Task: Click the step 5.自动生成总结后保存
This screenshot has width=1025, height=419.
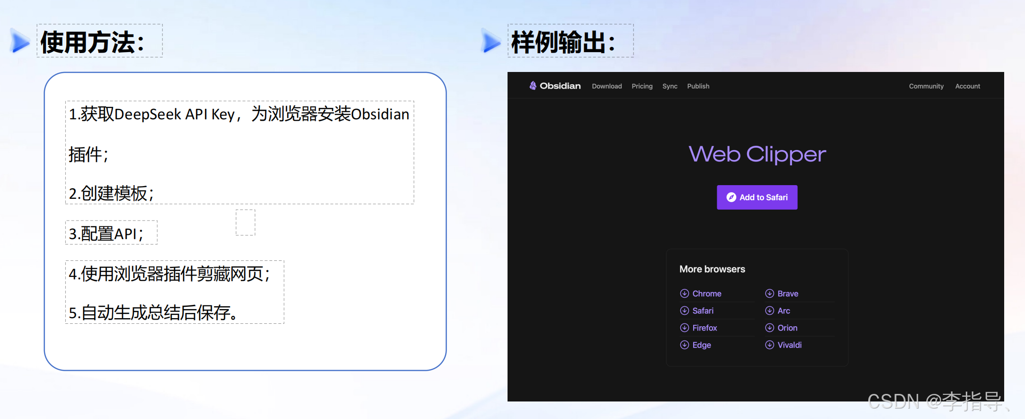Action: point(153,312)
